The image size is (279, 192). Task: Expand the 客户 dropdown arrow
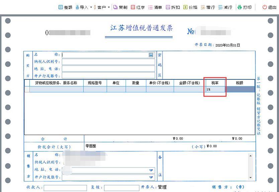click(109, 7)
